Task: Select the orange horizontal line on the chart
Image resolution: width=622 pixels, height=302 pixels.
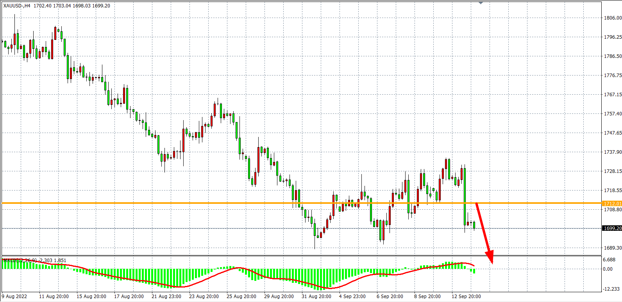Action: [234, 203]
